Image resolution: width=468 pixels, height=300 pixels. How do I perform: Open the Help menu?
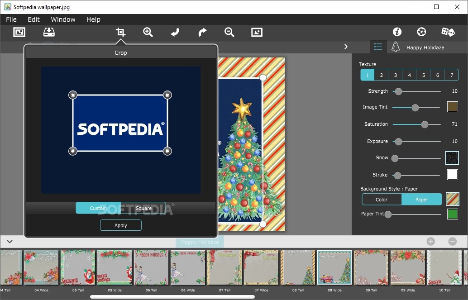[x=93, y=19]
